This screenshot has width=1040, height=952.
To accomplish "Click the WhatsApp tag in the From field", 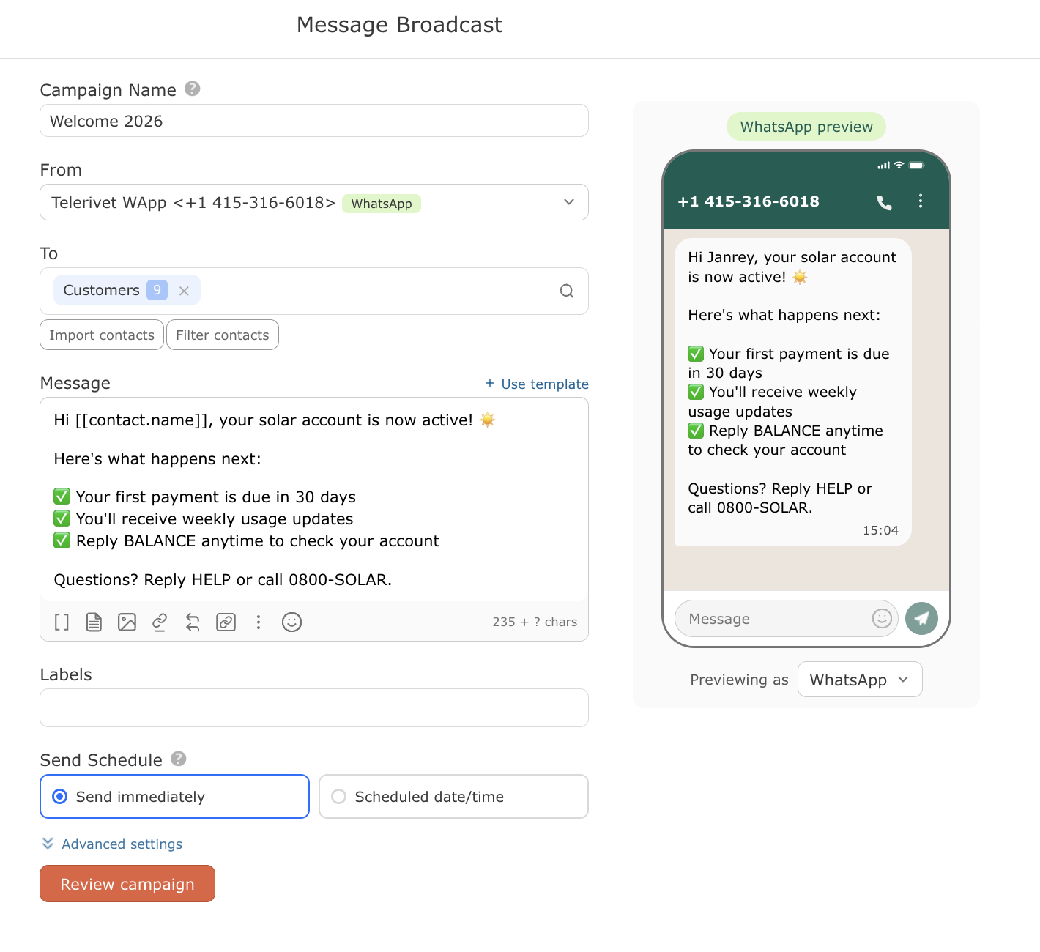I will [x=382, y=204].
